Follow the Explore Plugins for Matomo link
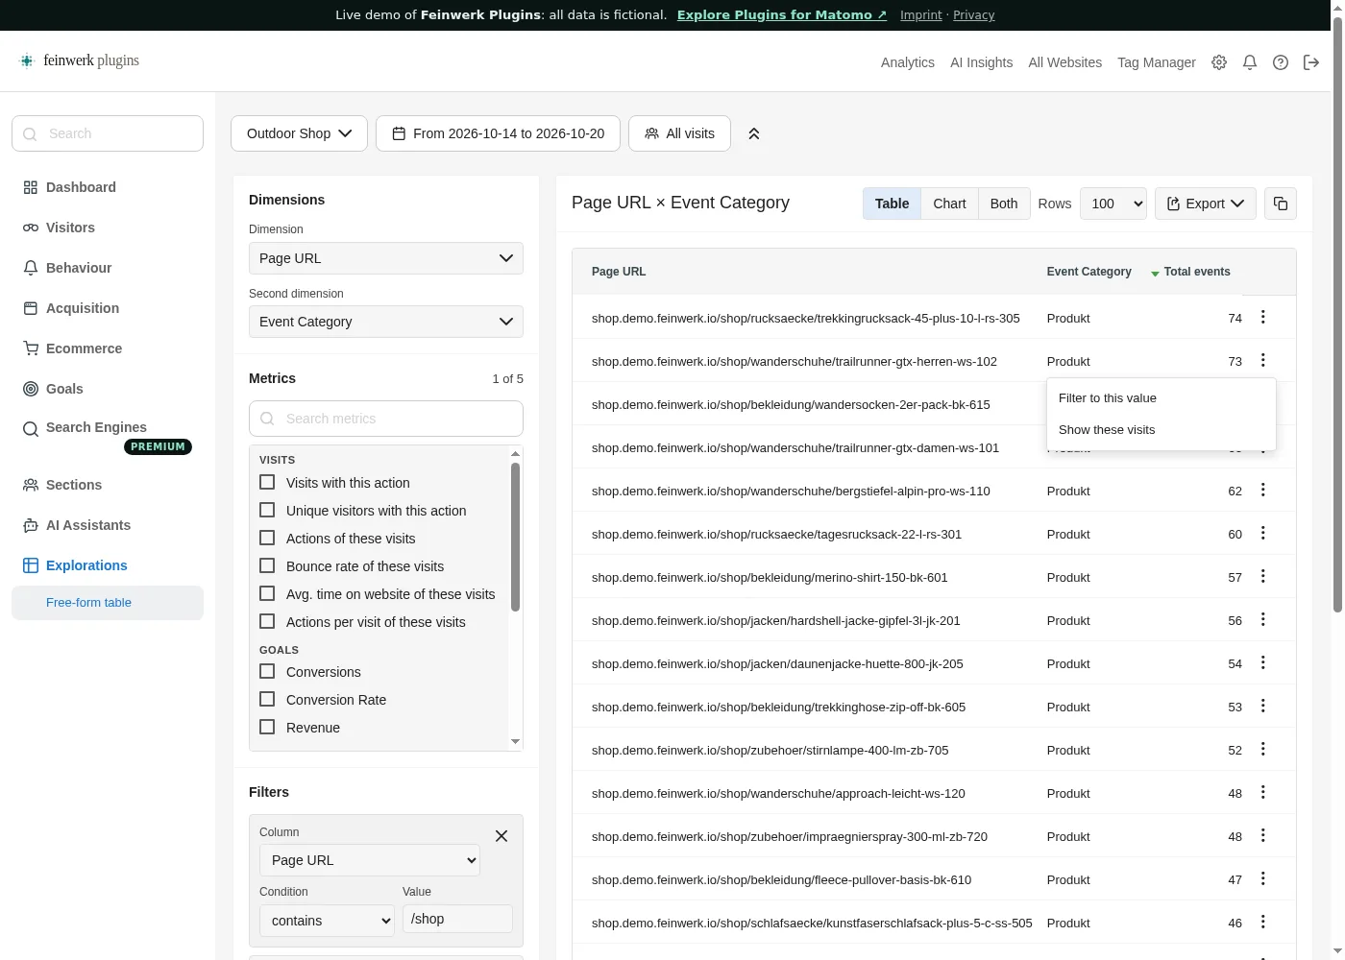1345x960 pixels. click(x=782, y=14)
